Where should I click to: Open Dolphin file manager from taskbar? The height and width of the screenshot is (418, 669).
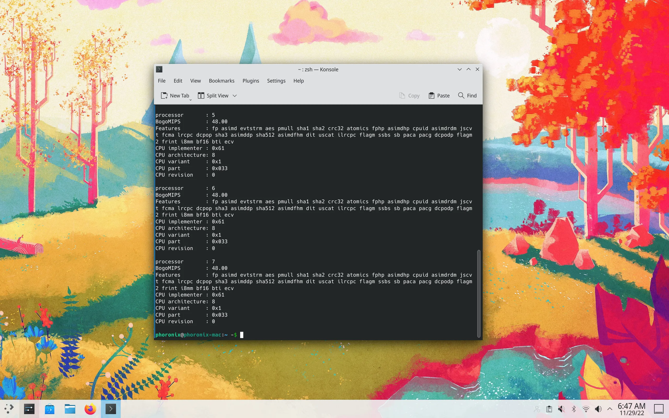click(70, 409)
